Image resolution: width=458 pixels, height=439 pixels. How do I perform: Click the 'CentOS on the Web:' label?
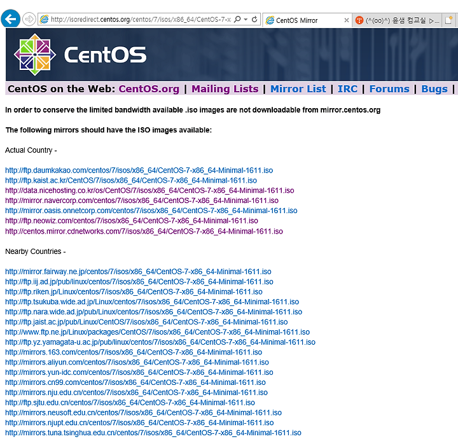[61, 89]
